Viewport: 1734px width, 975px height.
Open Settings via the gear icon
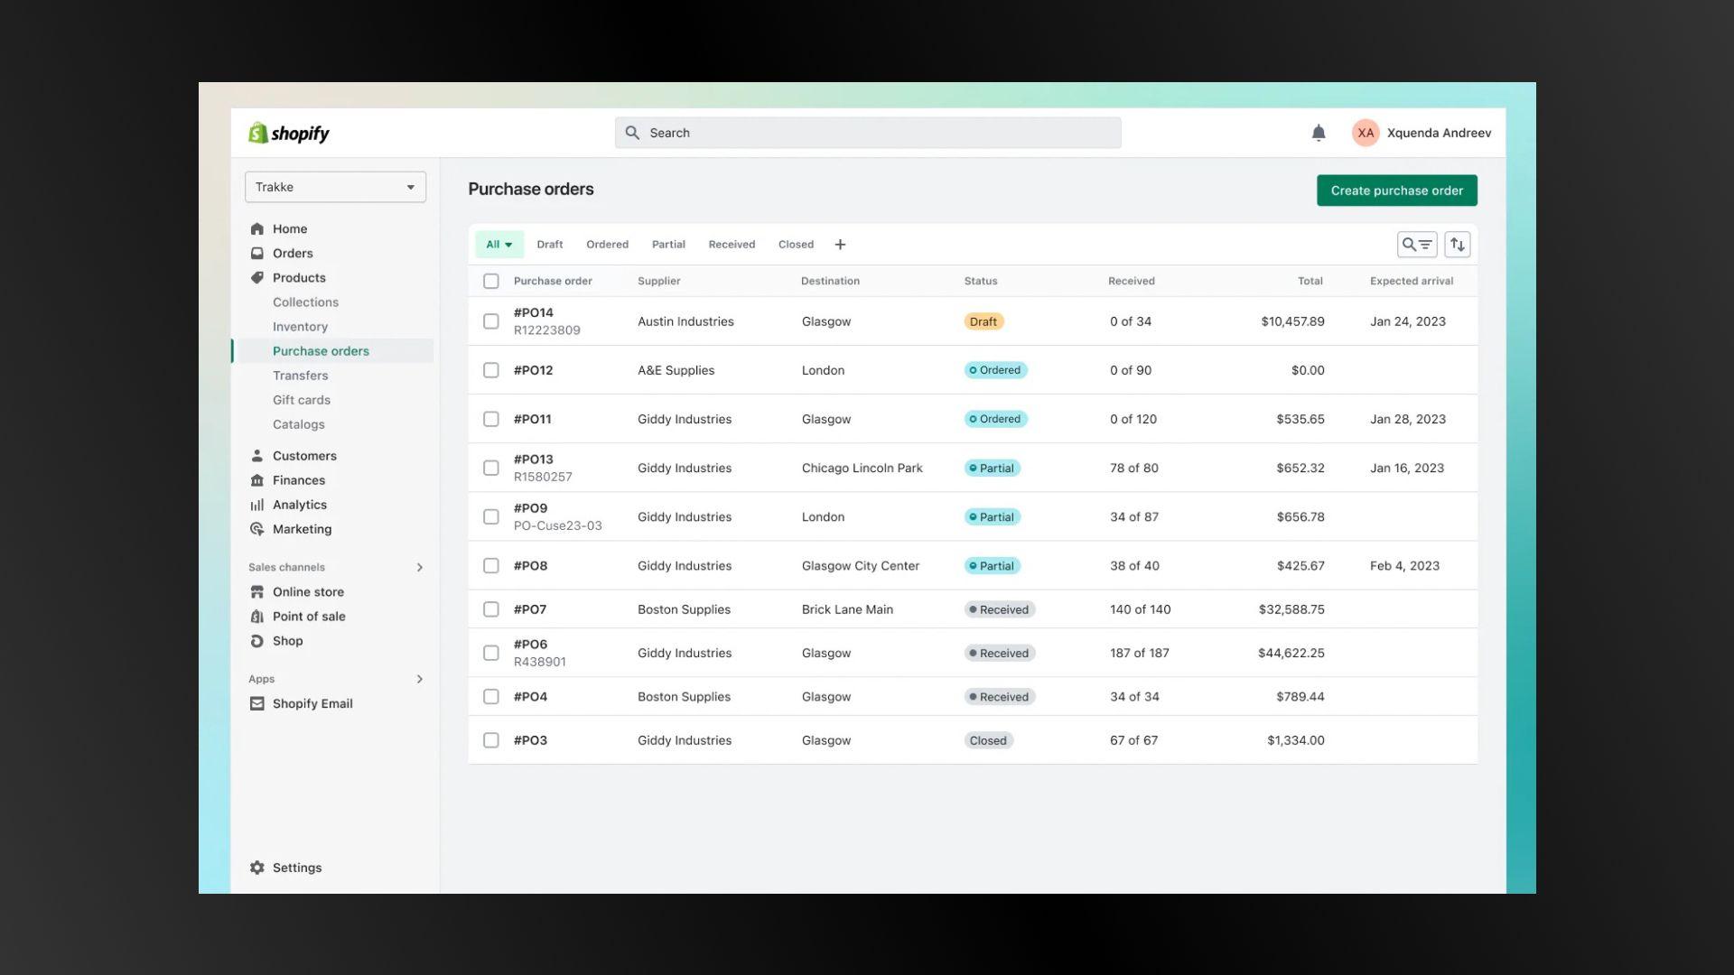point(257,868)
